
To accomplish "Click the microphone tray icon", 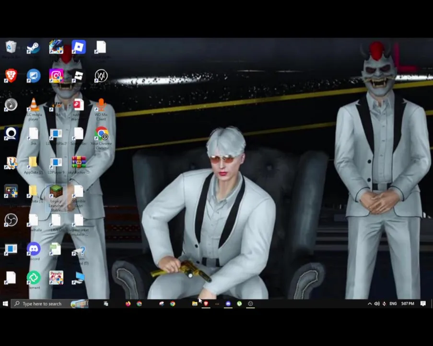I will click(x=384, y=304).
